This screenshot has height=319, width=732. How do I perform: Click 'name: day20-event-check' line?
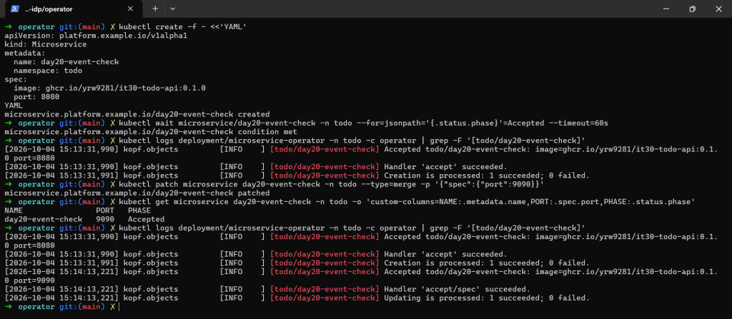[66, 62]
